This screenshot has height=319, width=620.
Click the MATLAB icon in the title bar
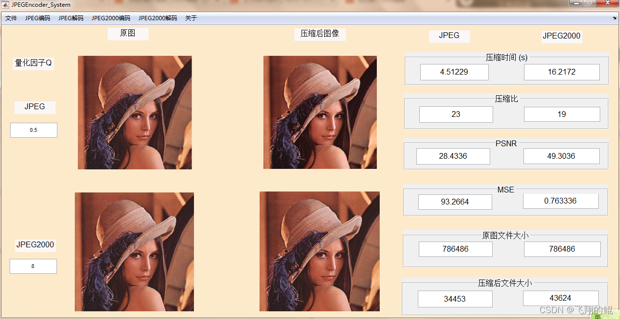click(x=5, y=5)
